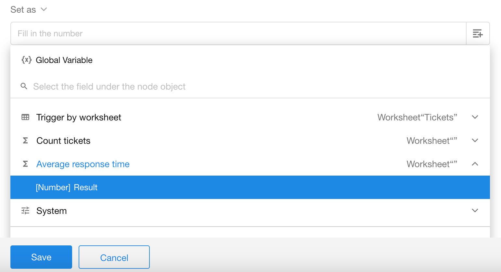Image resolution: width=501 pixels, height=272 pixels.
Task: Expand the Count tickets node chevron
Action: [475, 141]
